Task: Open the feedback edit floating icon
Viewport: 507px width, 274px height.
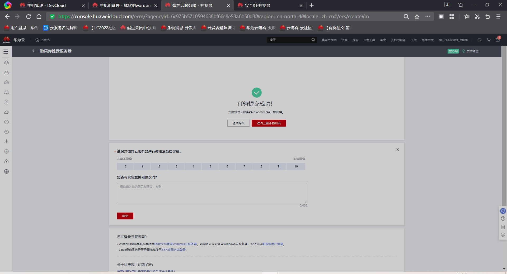Action: 503,227
